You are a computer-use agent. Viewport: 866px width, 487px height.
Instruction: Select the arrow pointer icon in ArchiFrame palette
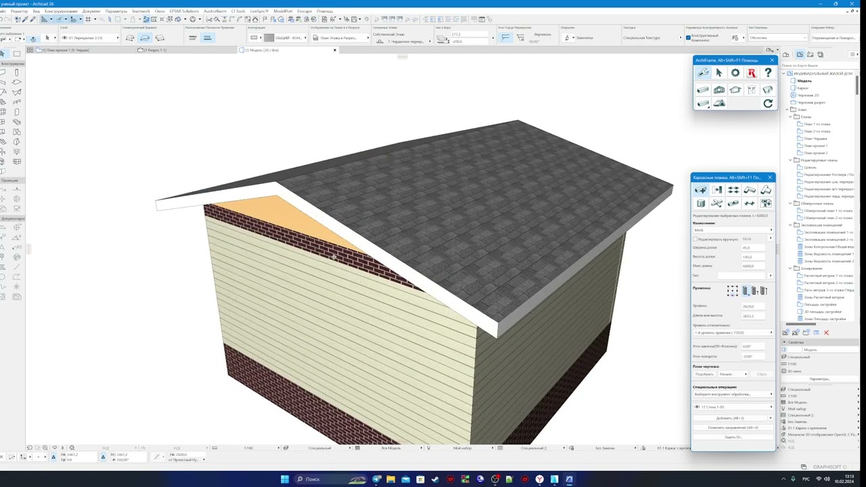(719, 73)
